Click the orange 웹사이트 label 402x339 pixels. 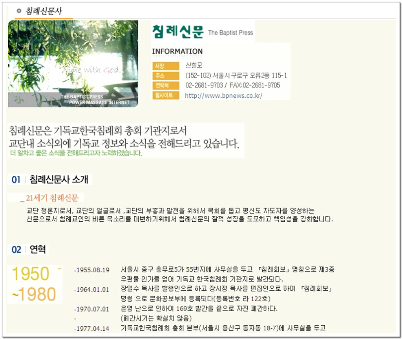[x=166, y=95]
